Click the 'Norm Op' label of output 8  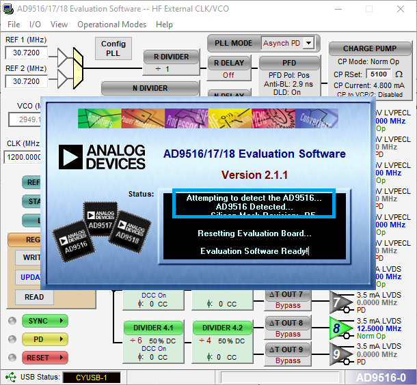pyautogui.click(x=371, y=336)
